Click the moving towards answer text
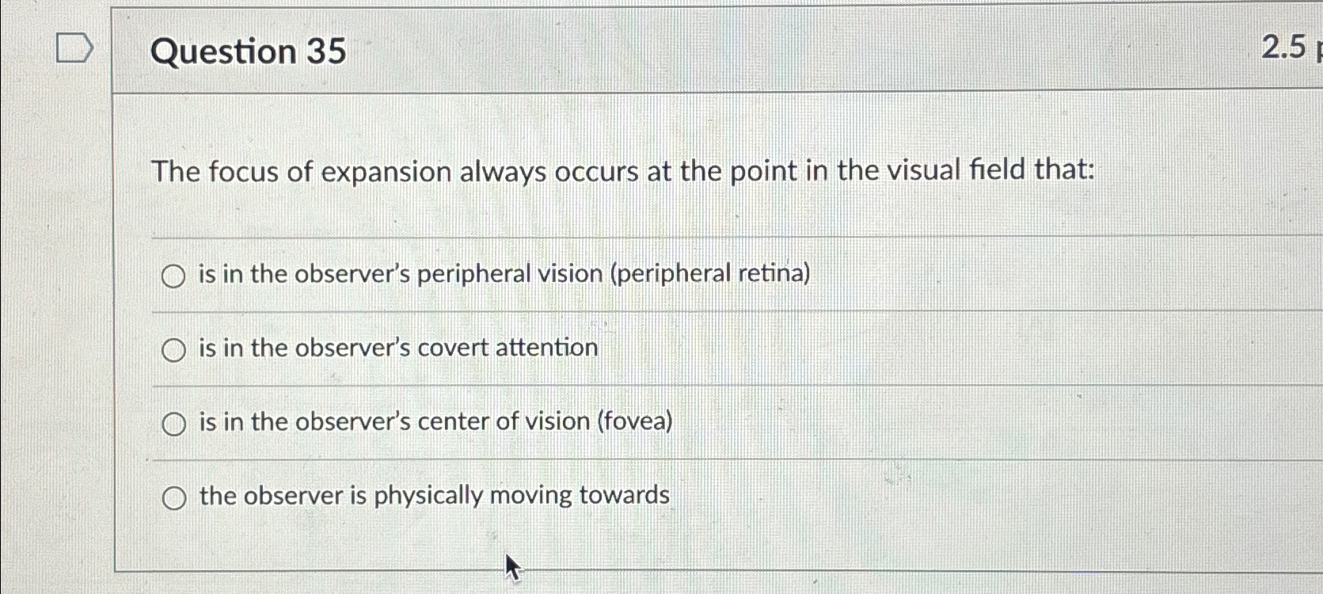This screenshot has width=1323, height=594. (x=434, y=496)
